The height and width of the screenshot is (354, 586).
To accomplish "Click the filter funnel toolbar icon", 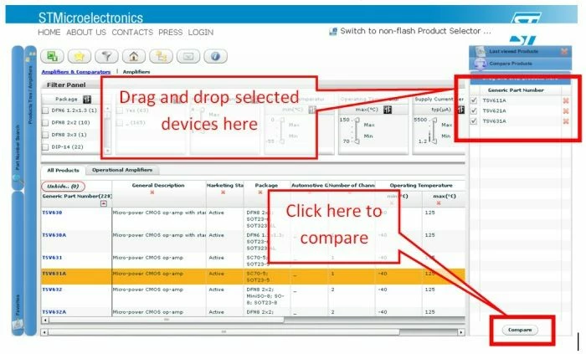I will 106,56.
